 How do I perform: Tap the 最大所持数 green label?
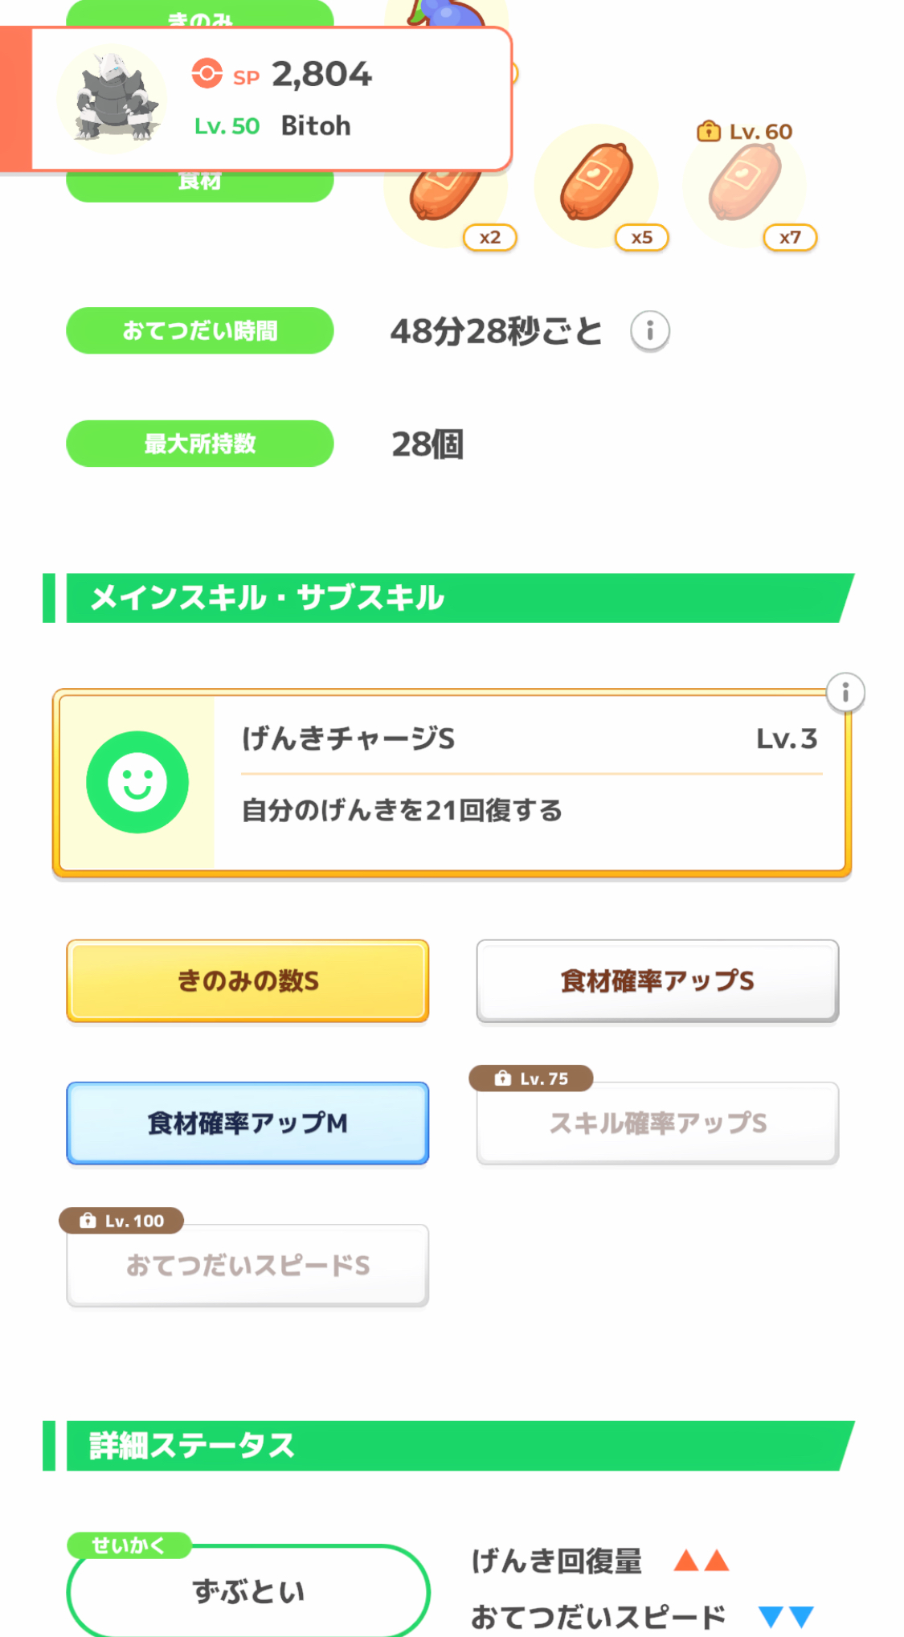pos(199,444)
